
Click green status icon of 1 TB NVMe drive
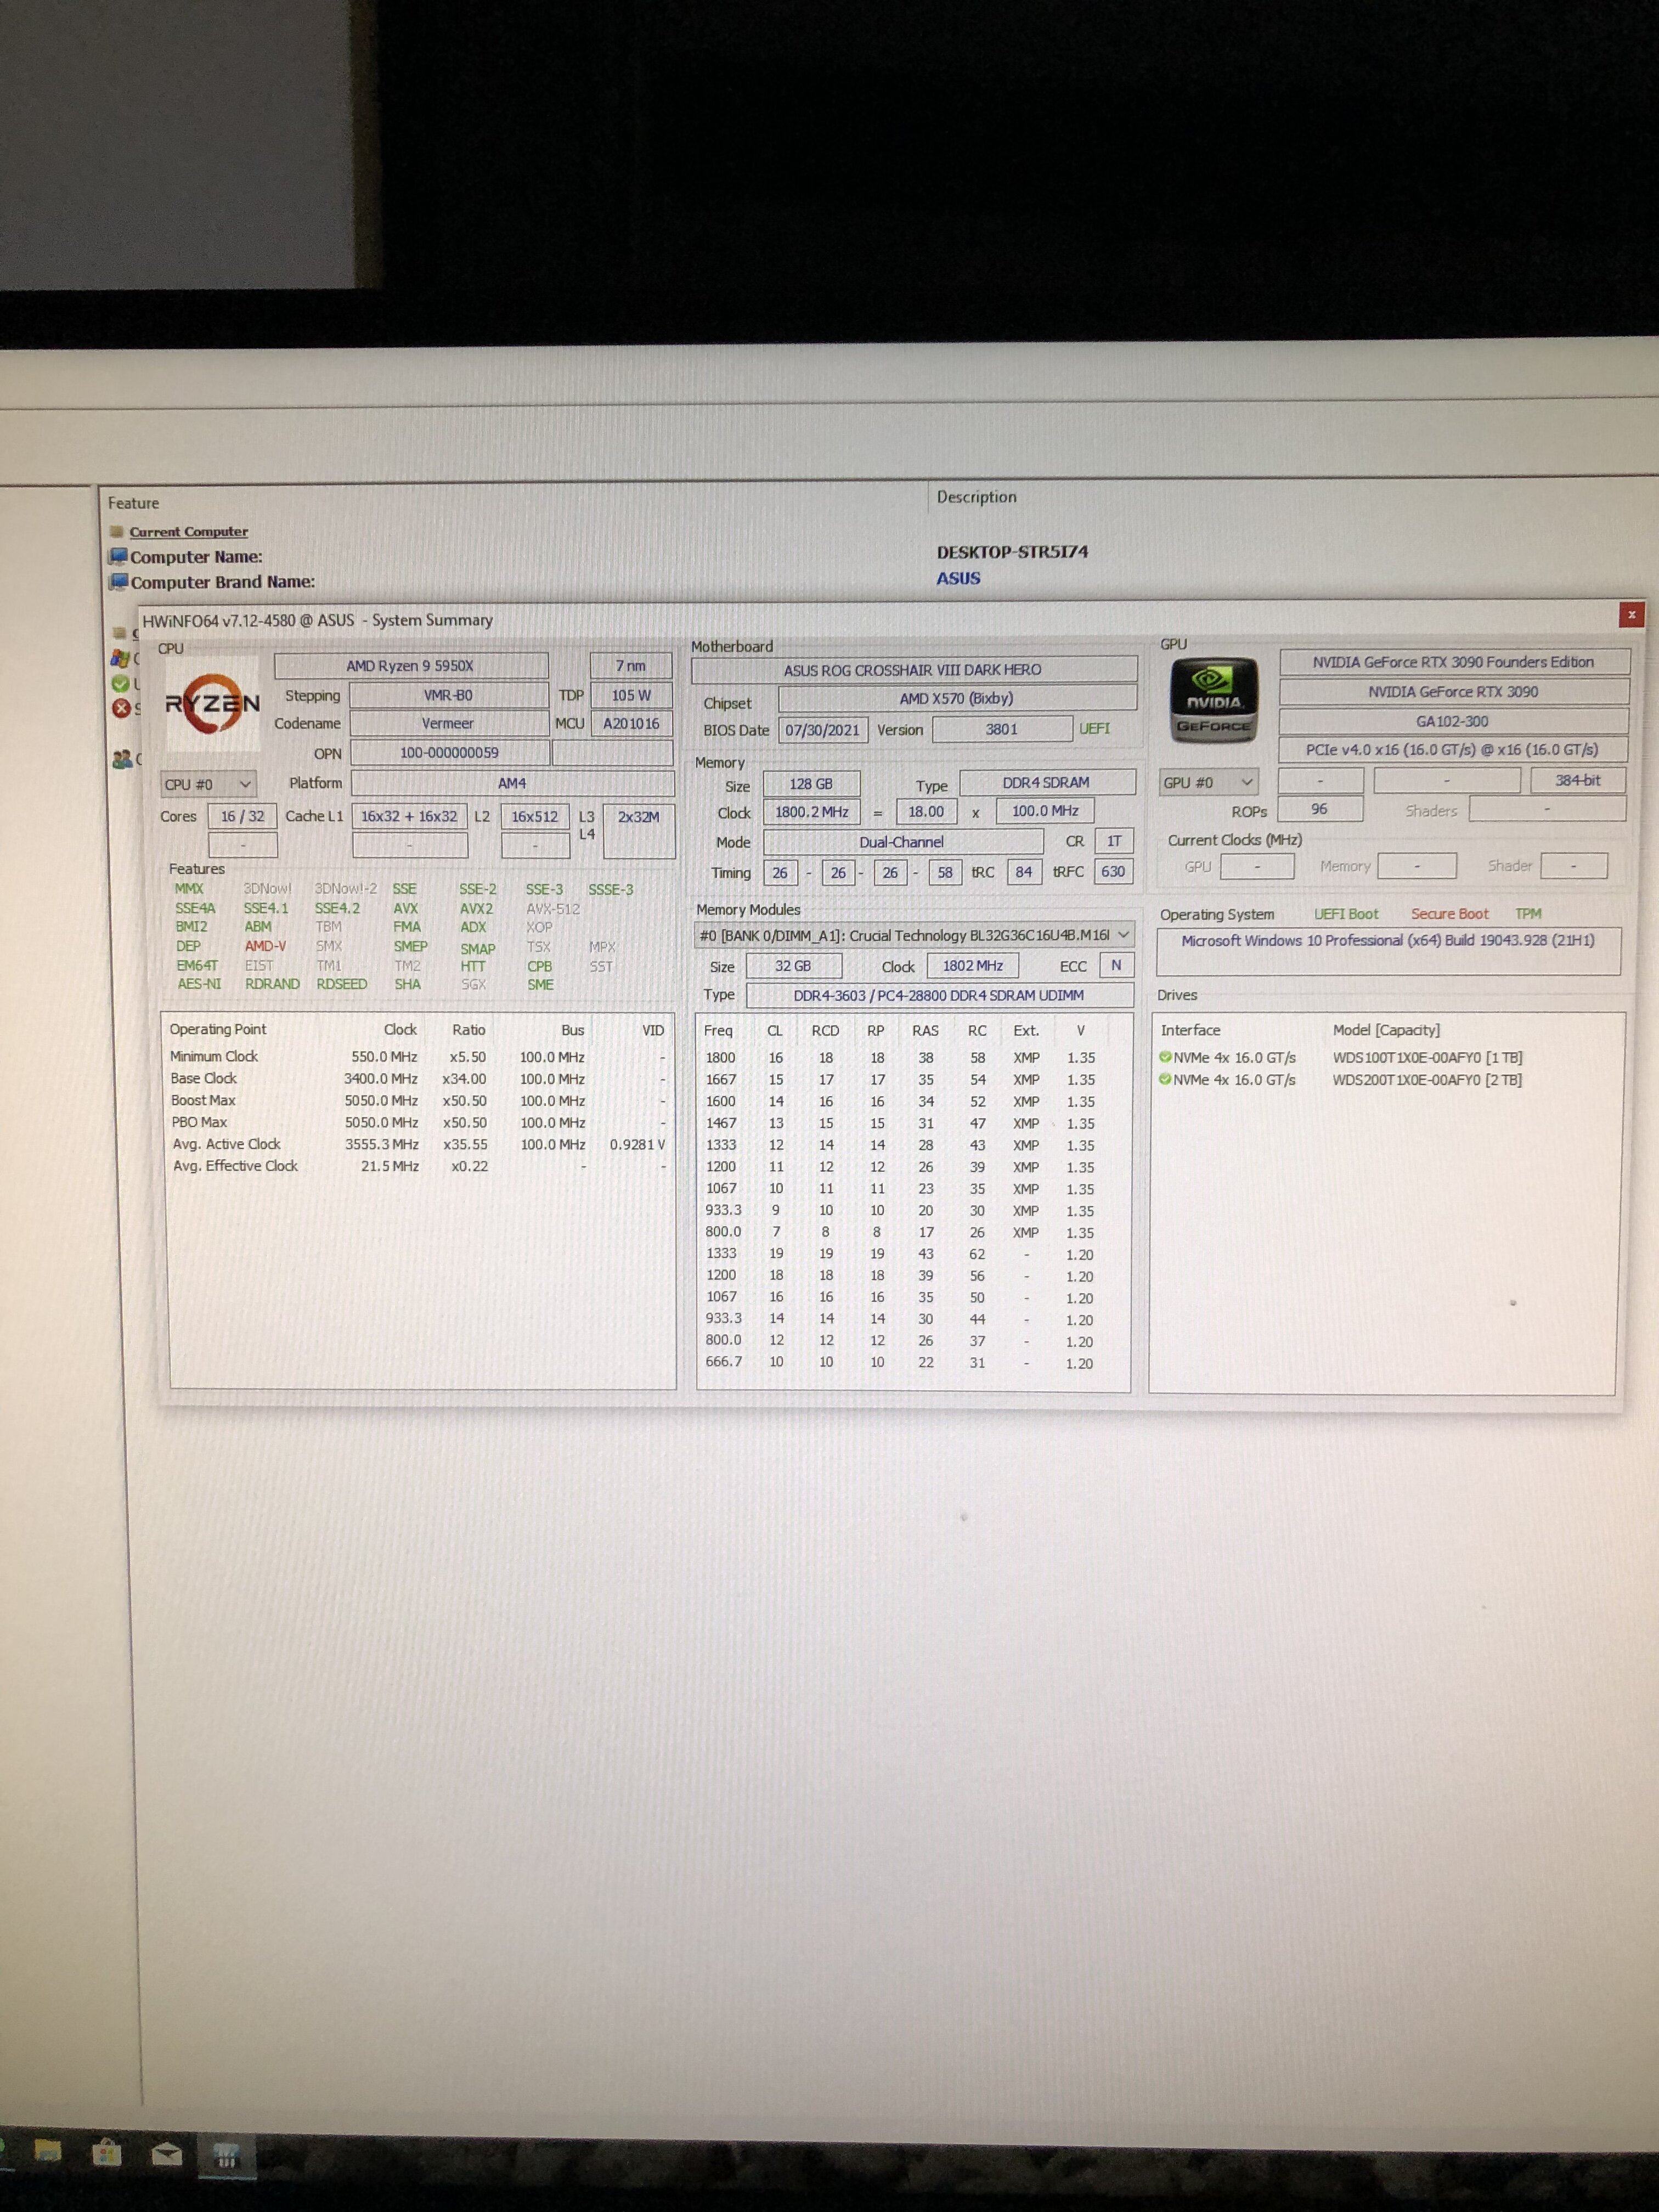coord(1165,1057)
